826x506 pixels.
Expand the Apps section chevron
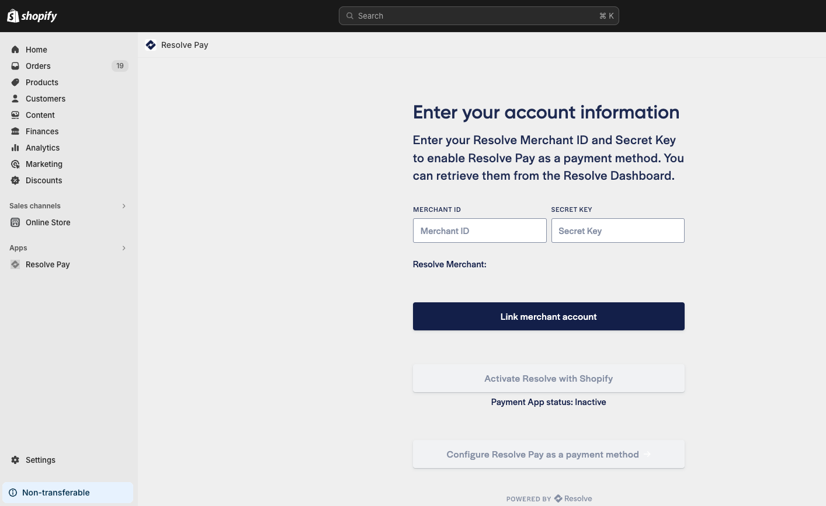click(x=124, y=248)
